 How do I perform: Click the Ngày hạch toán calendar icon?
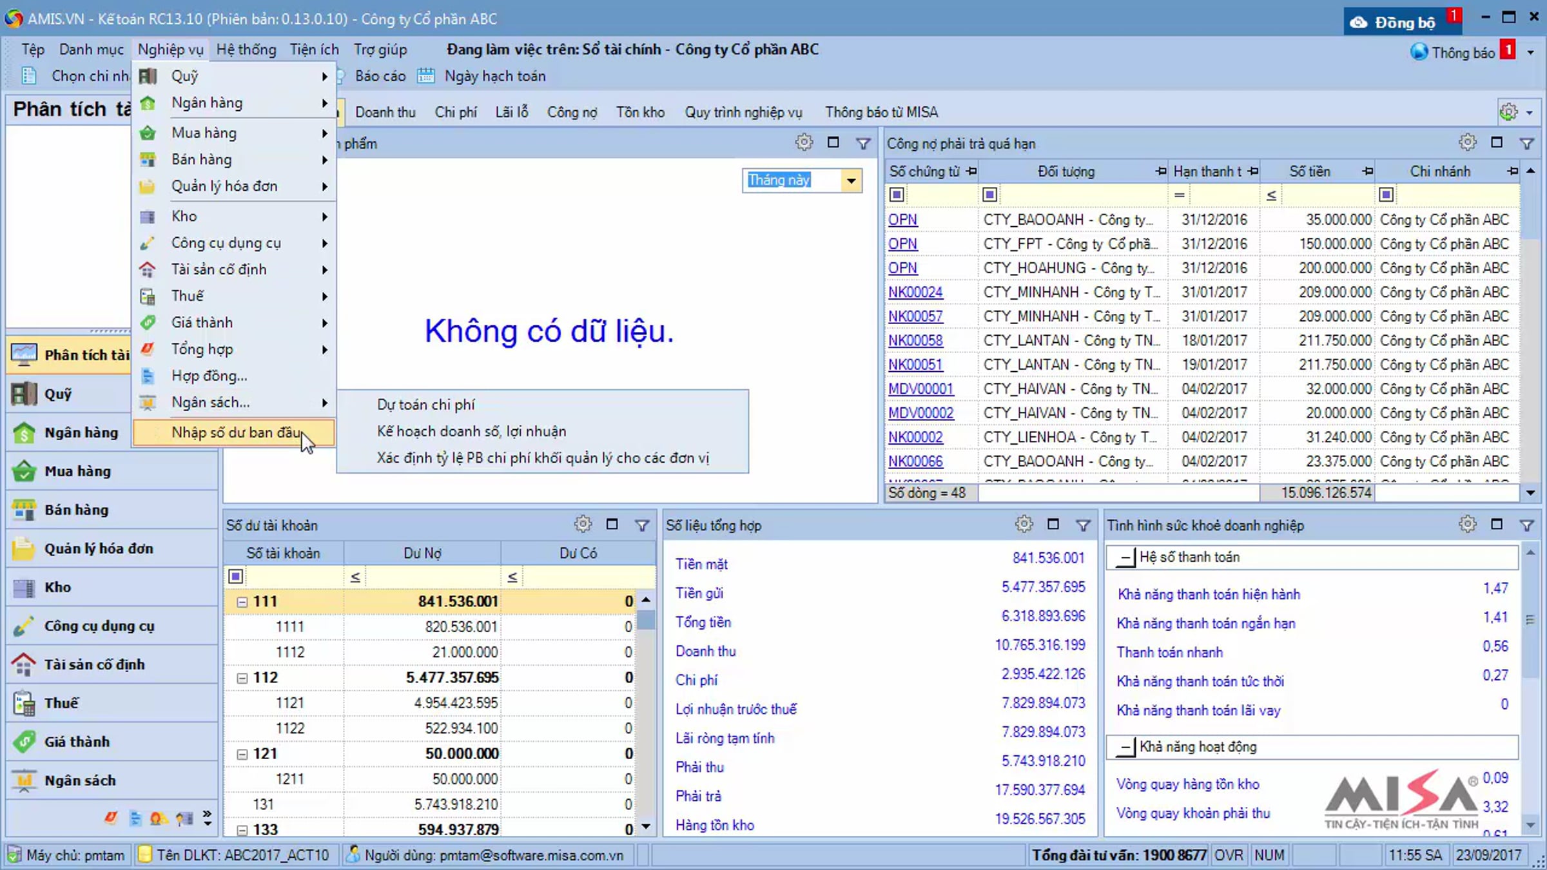coord(425,76)
